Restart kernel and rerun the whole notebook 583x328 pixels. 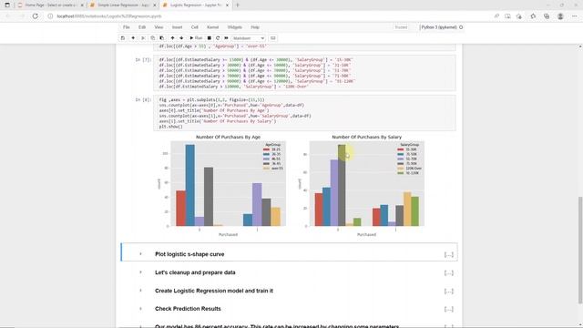(x=227, y=38)
